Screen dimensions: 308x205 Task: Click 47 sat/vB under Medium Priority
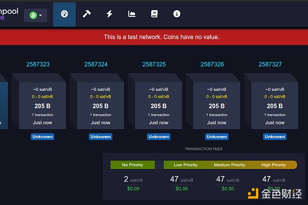pyautogui.click(x=227, y=179)
